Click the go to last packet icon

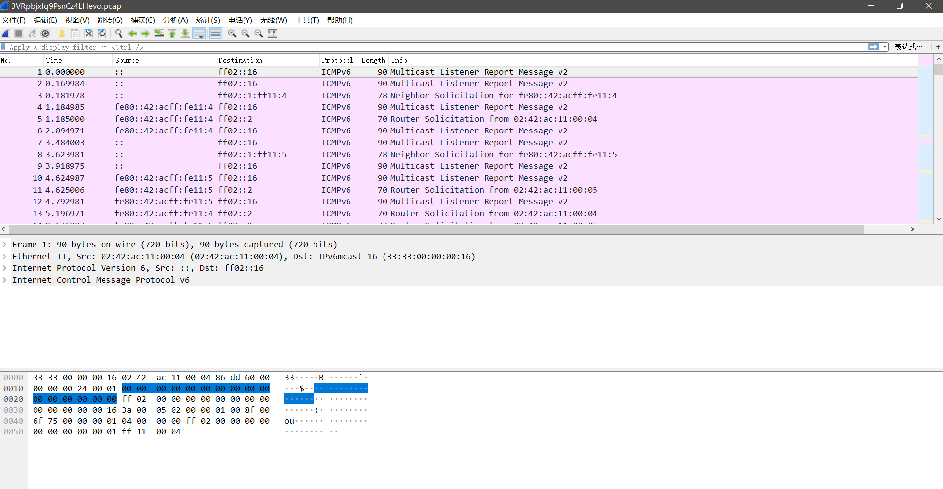click(184, 33)
